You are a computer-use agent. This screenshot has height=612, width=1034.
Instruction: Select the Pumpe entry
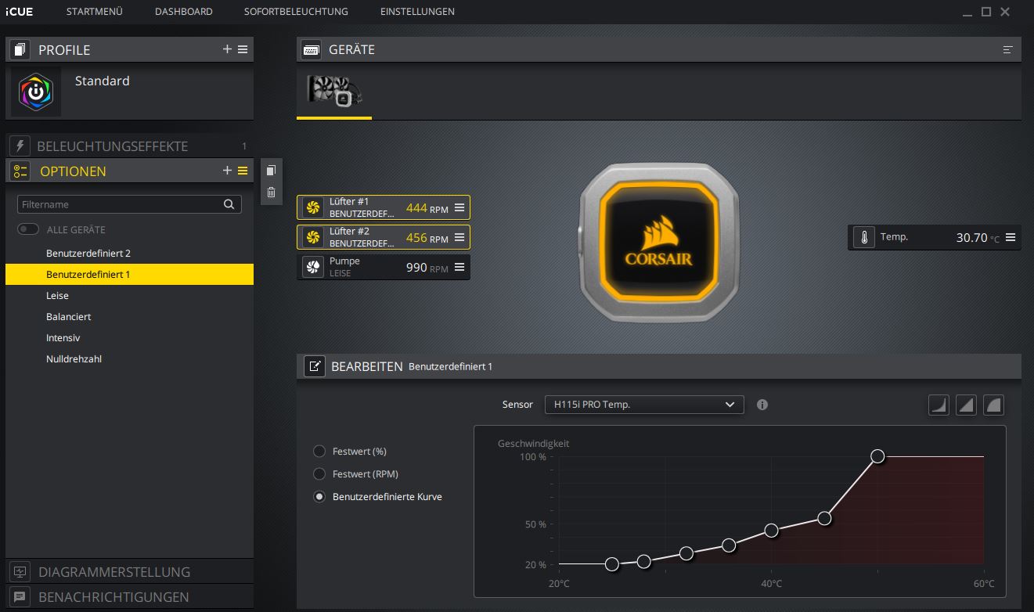(x=384, y=267)
